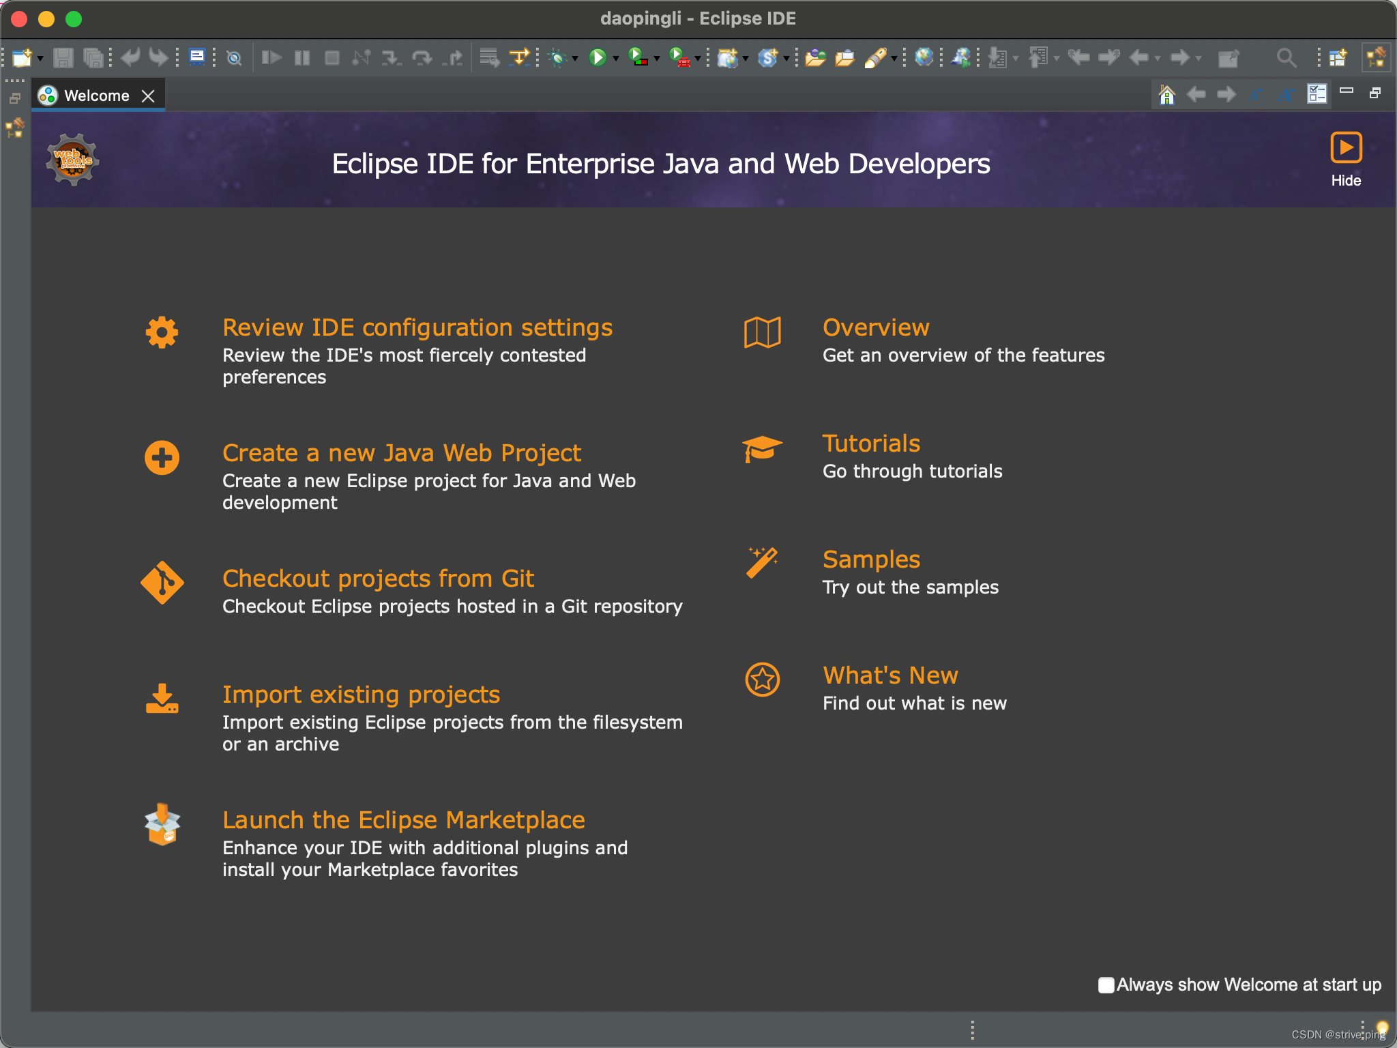Viewport: 1397px width, 1048px height.
Task: Click the Save toolbar icon
Action: coord(63,58)
